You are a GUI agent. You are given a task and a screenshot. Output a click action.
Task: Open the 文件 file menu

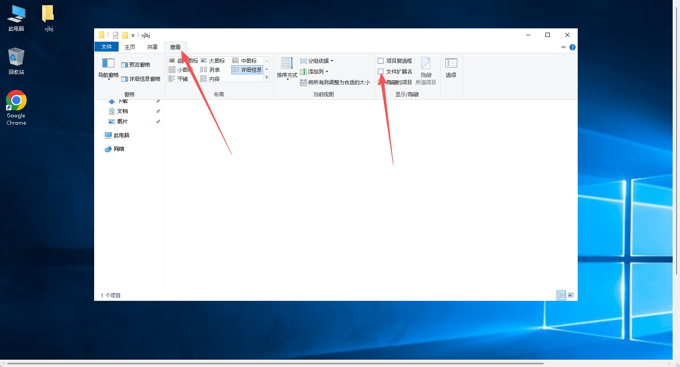(x=107, y=47)
